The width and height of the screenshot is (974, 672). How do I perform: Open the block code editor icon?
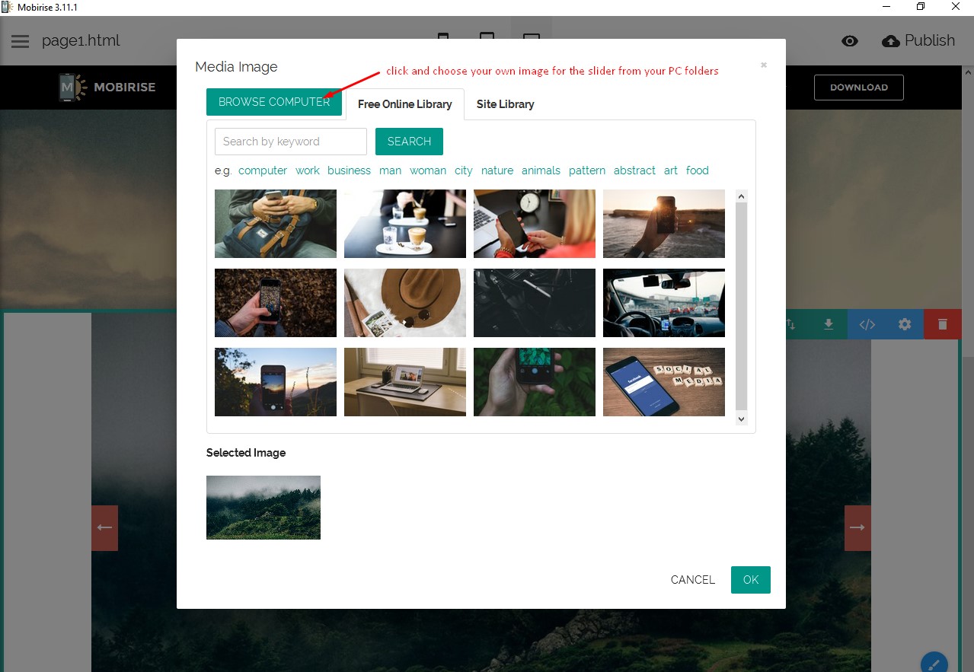[x=867, y=324]
